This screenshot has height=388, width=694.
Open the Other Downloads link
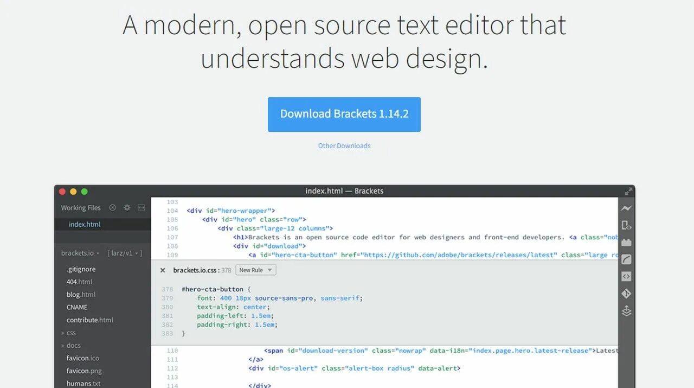(344, 145)
